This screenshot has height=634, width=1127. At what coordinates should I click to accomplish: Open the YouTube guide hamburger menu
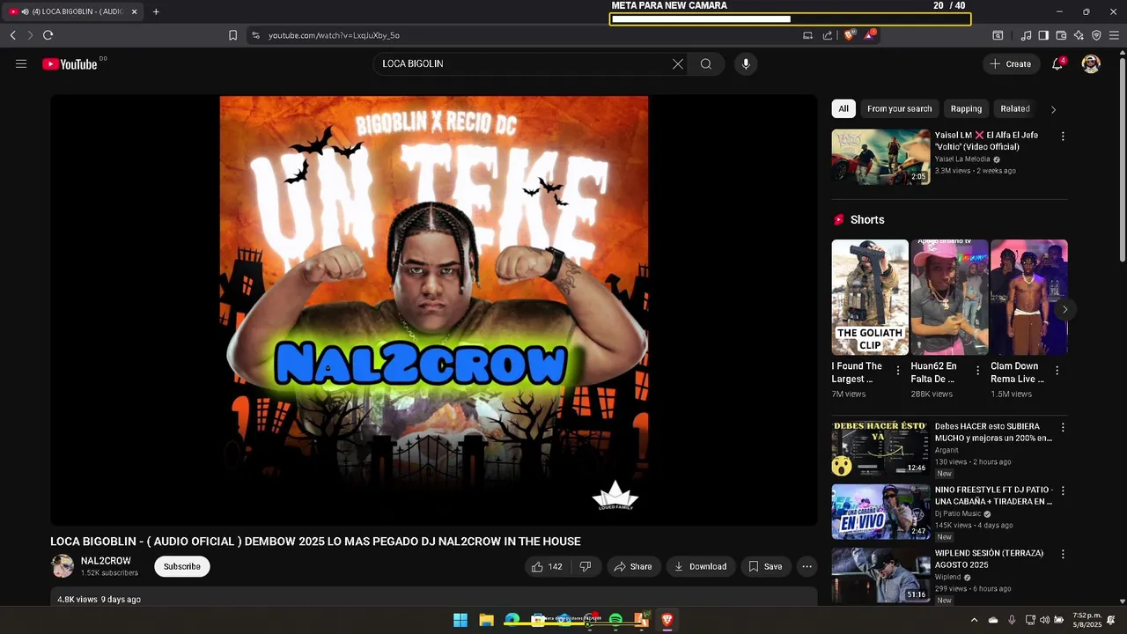21,63
